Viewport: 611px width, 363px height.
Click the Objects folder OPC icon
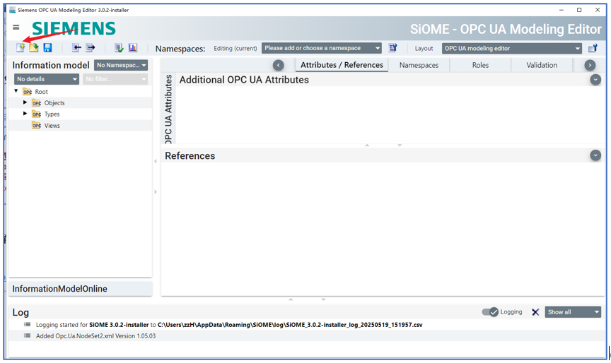click(37, 103)
